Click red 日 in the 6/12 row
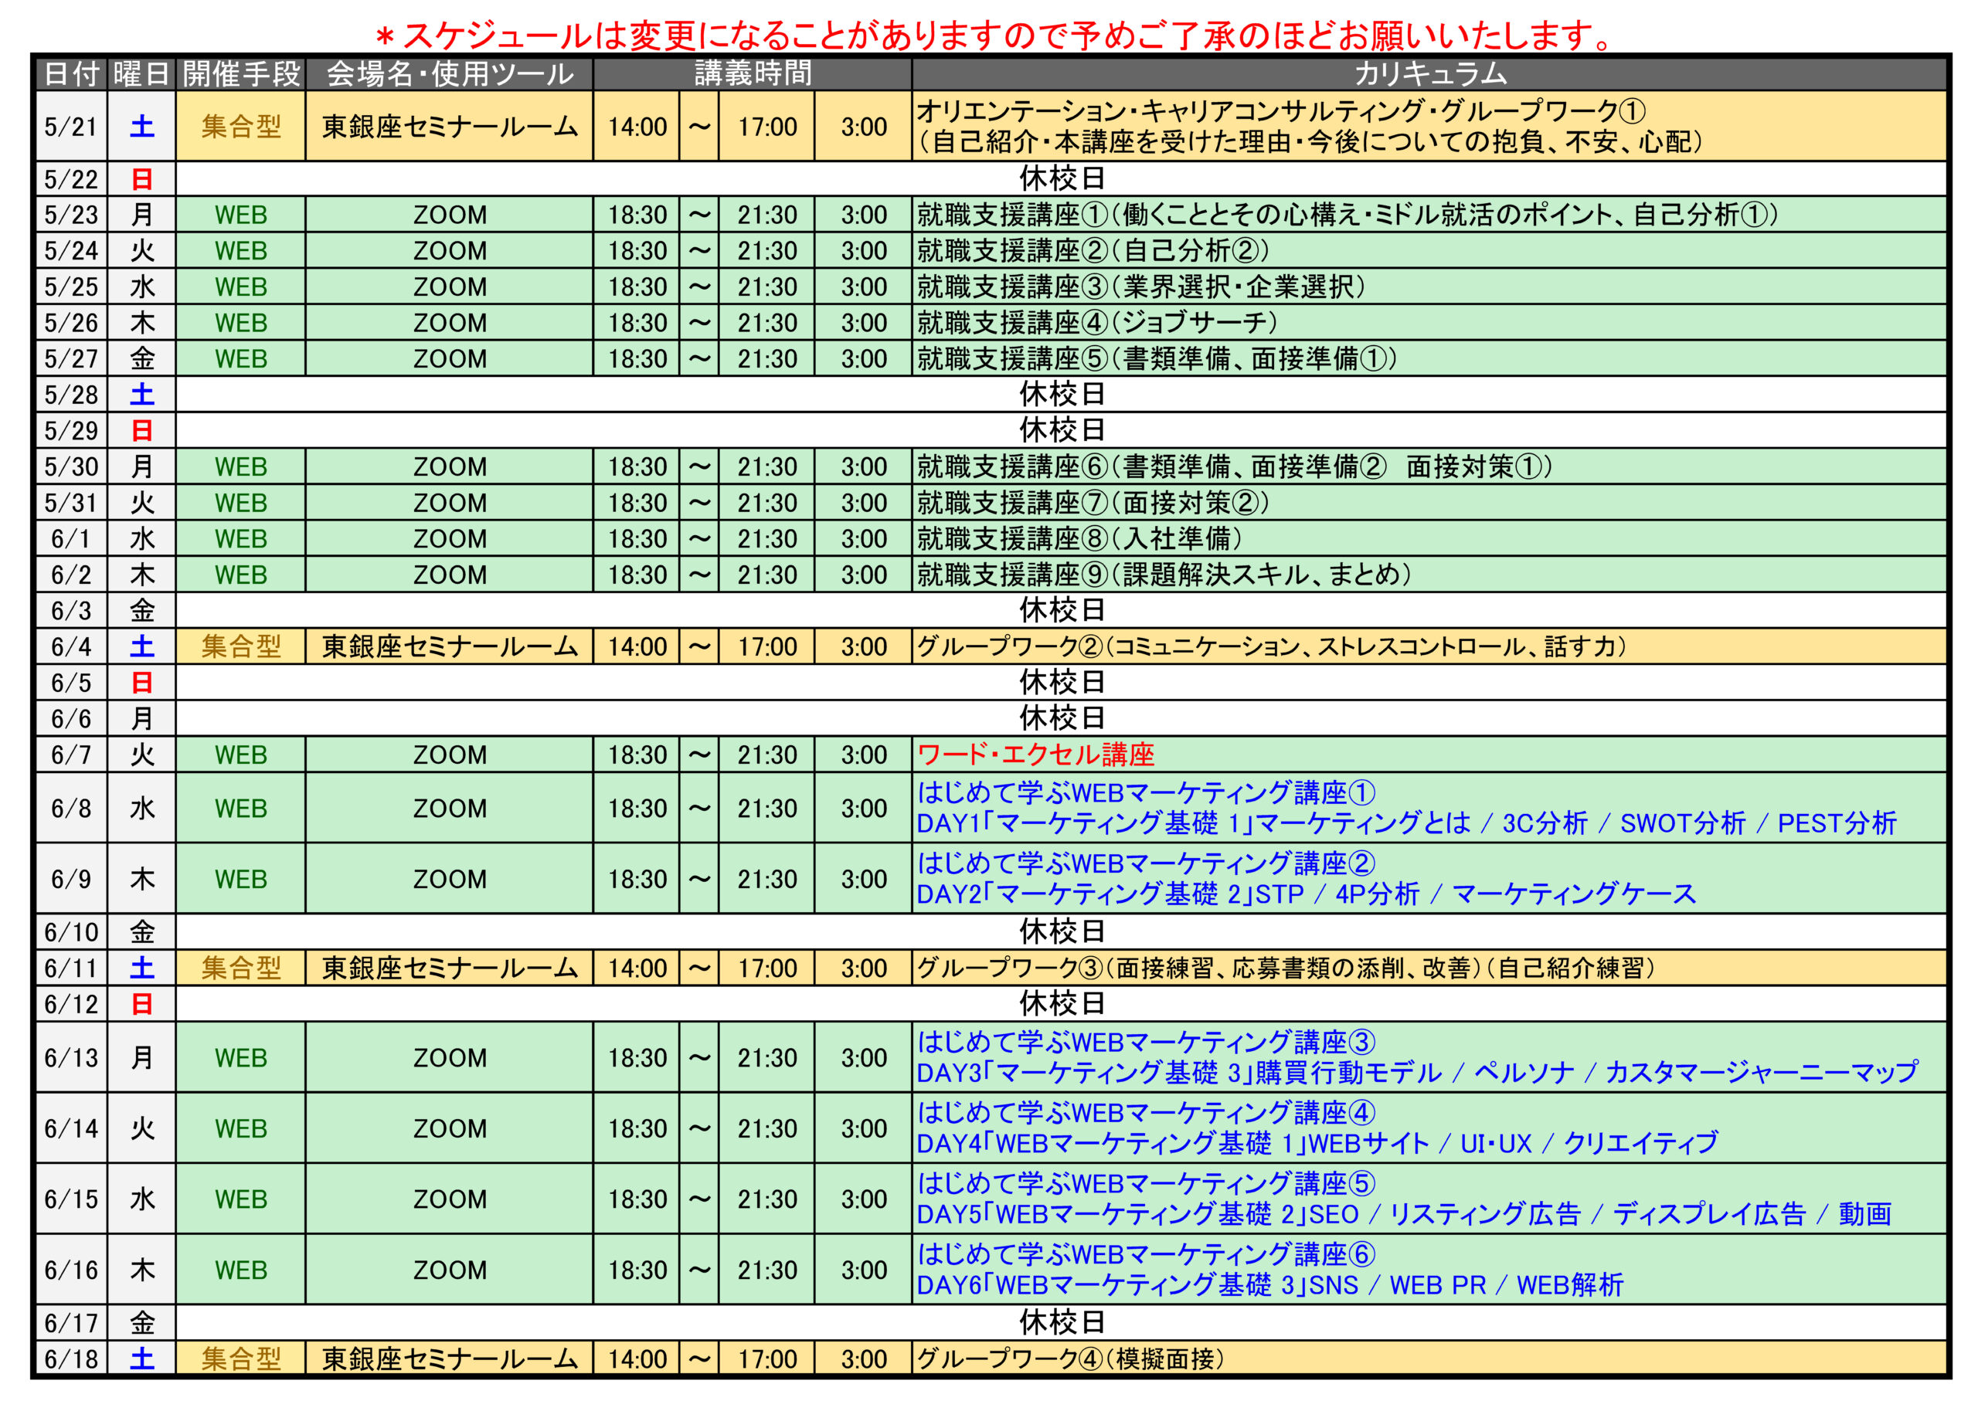 point(141,1004)
